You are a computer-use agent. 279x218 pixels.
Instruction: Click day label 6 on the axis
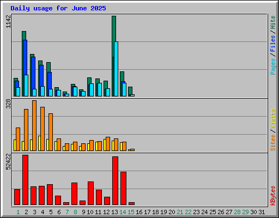click(x=59, y=212)
